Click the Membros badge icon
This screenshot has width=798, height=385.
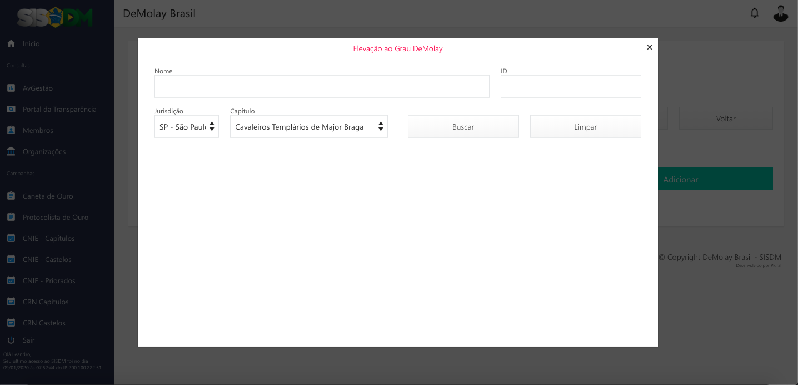click(x=11, y=130)
